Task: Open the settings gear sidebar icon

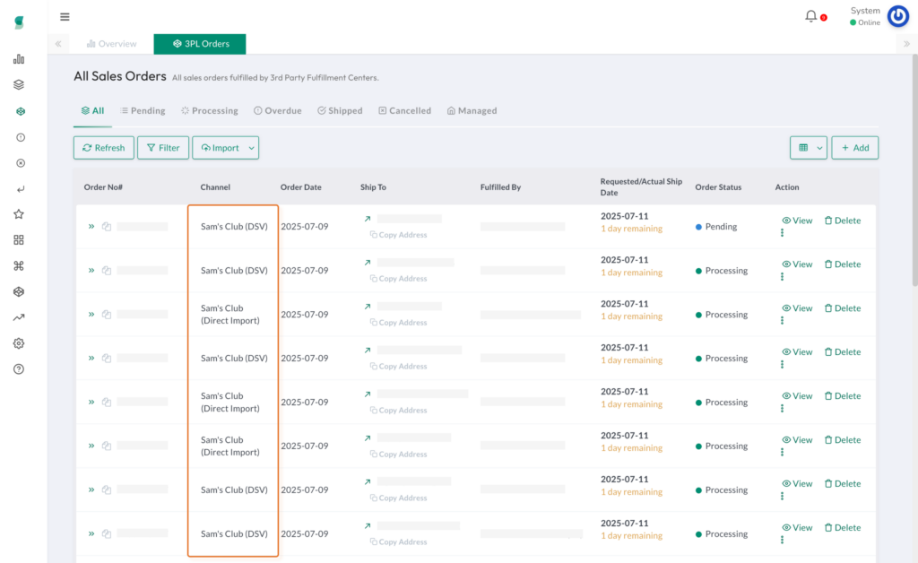Action: (x=19, y=343)
